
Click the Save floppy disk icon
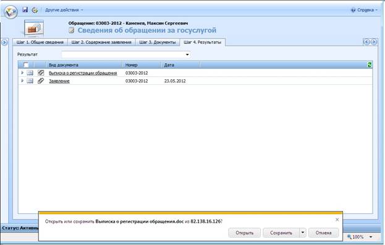coord(25,9)
